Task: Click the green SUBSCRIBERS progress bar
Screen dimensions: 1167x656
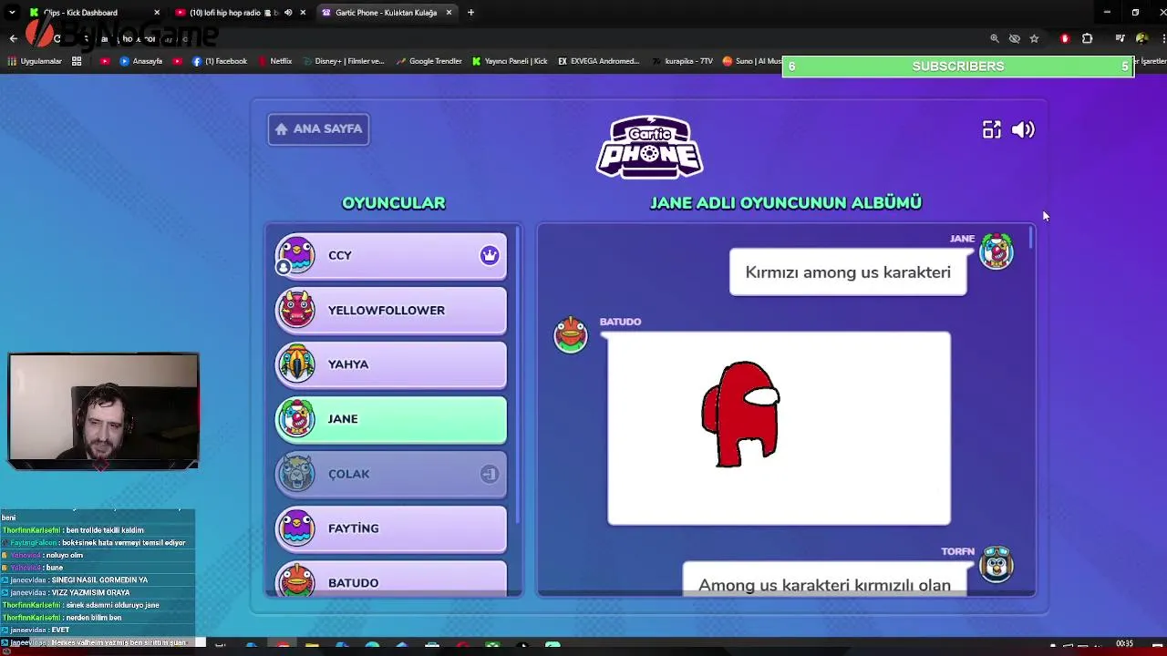Action: (x=958, y=67)
